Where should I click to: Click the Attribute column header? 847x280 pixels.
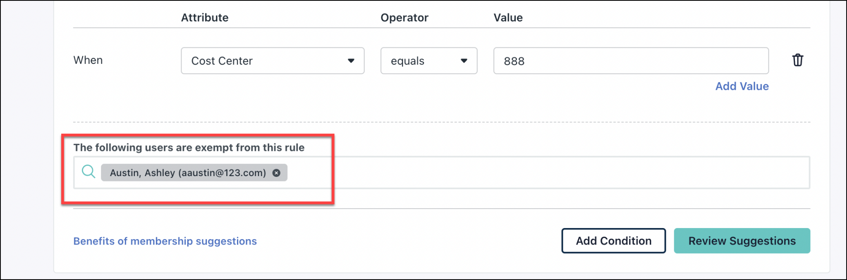pyautogui.click(x=204, y=17)
